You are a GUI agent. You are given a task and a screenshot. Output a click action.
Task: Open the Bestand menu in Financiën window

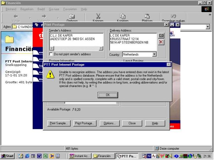(x=11, y=9)
